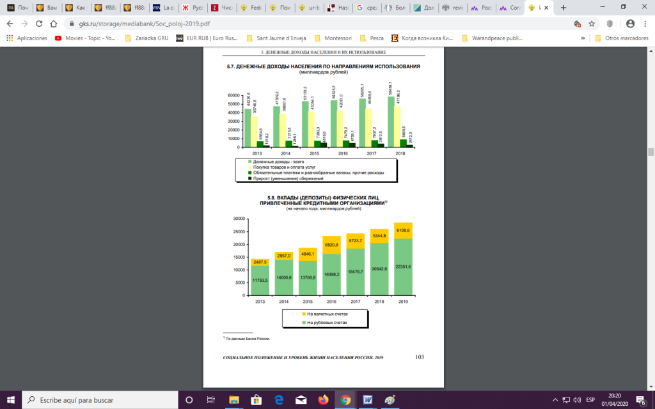Launch Firefox from the taskbar
The image size is (655, 409).
click(x=323, y=400)
